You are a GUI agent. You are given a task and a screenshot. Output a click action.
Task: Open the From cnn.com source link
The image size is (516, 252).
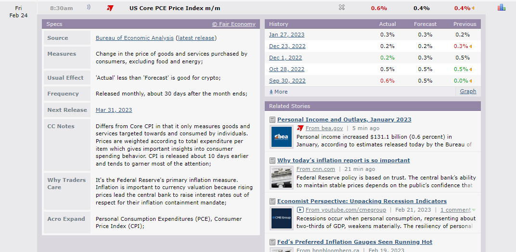[x=316, y=169]
